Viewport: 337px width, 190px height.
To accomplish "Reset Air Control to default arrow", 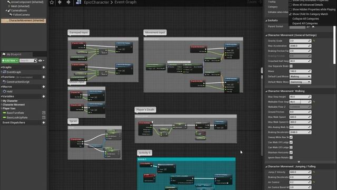I will (x=314, y=182).
